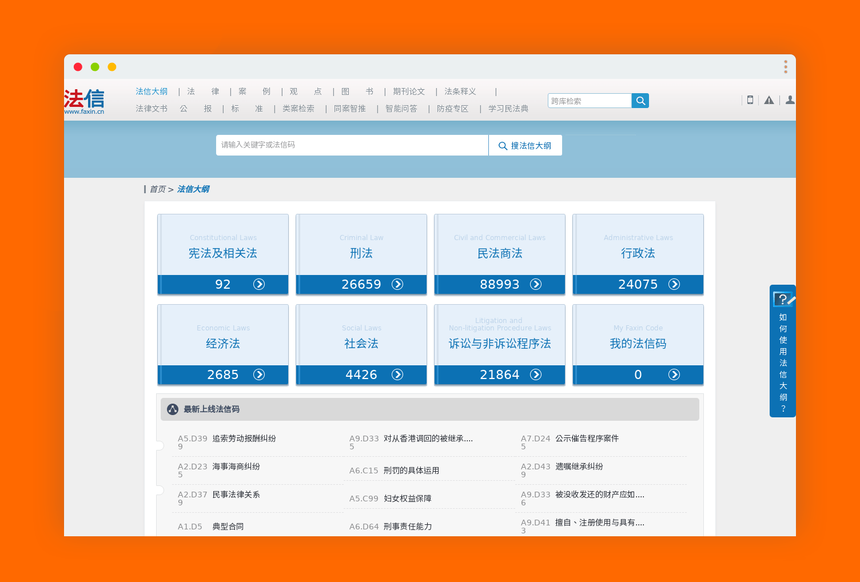
Task: Click 刑事责任能力 entry
Action: (408, 527)
